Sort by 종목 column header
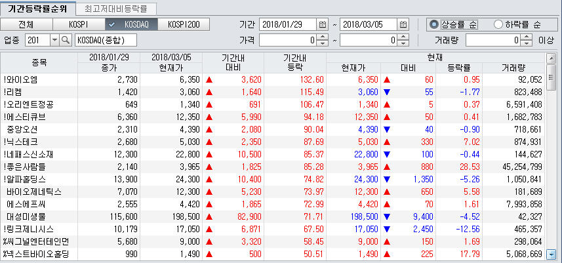The height and width of the screenshot is (263, 562). 39,63
